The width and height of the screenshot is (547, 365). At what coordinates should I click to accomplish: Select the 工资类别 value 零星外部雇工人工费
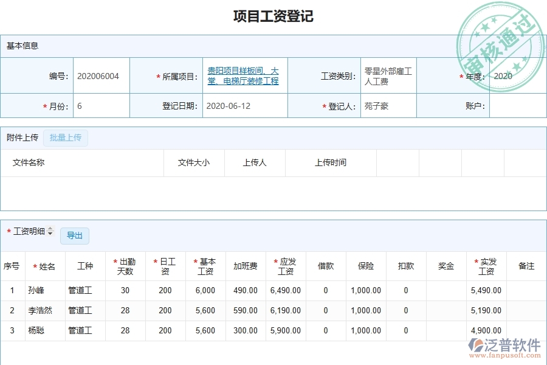388,75
